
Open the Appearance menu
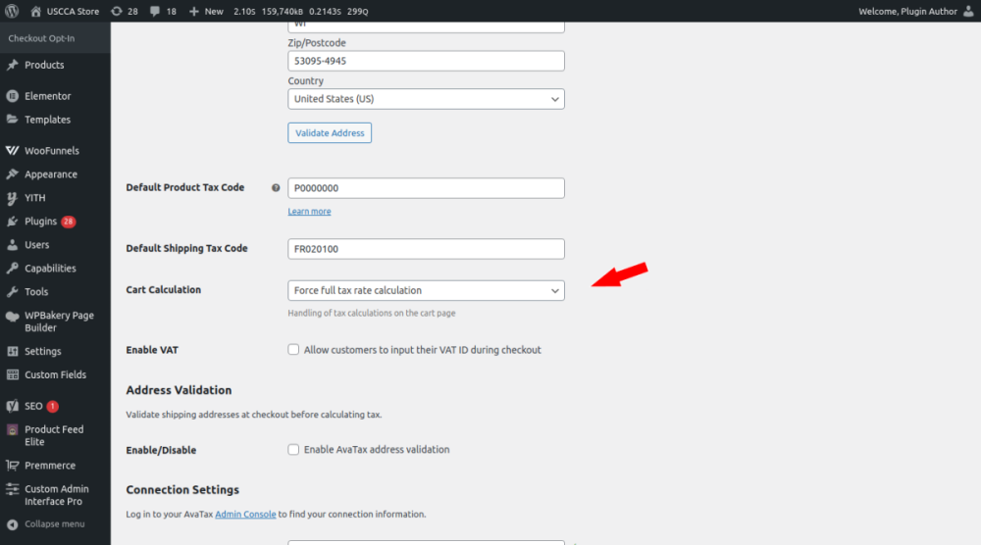51,174
